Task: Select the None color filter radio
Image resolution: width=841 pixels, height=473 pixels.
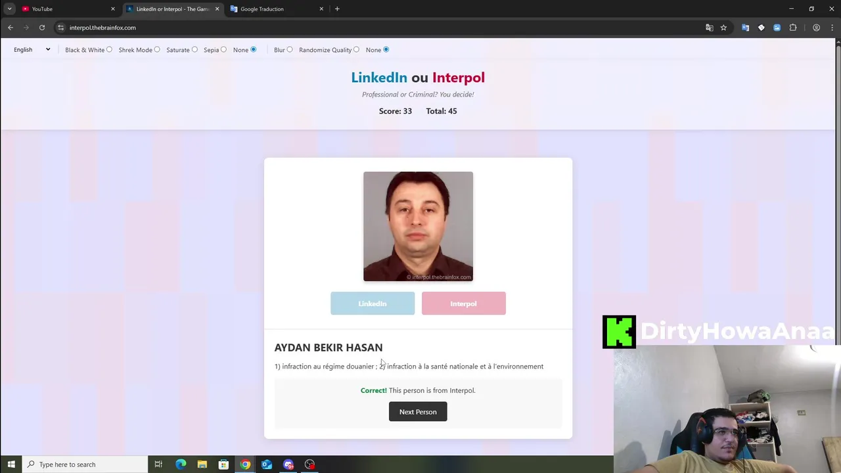Action: pyautogui.click(x=254, y=50)
